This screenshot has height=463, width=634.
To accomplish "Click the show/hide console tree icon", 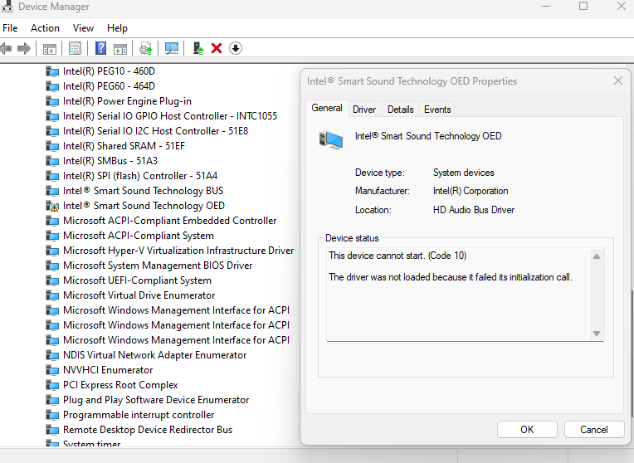I will point(49,48).
